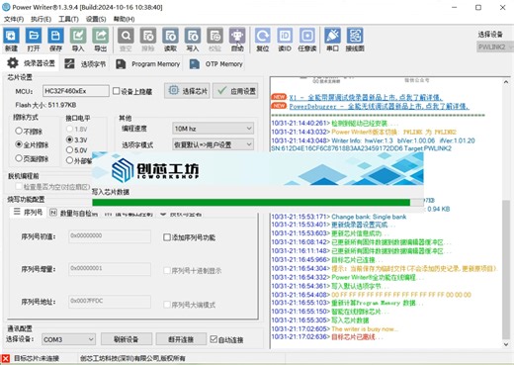Click the gear icon on the 烧录器设置 tab
The height and width of the screenshot is (365, 514).
tap(13, 63)
